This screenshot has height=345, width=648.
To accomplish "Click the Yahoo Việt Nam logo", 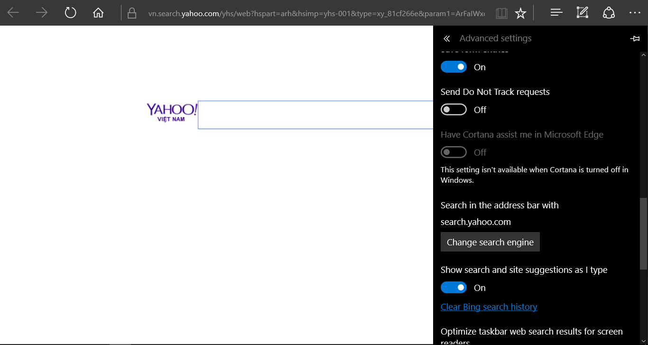I will point(171,112).
